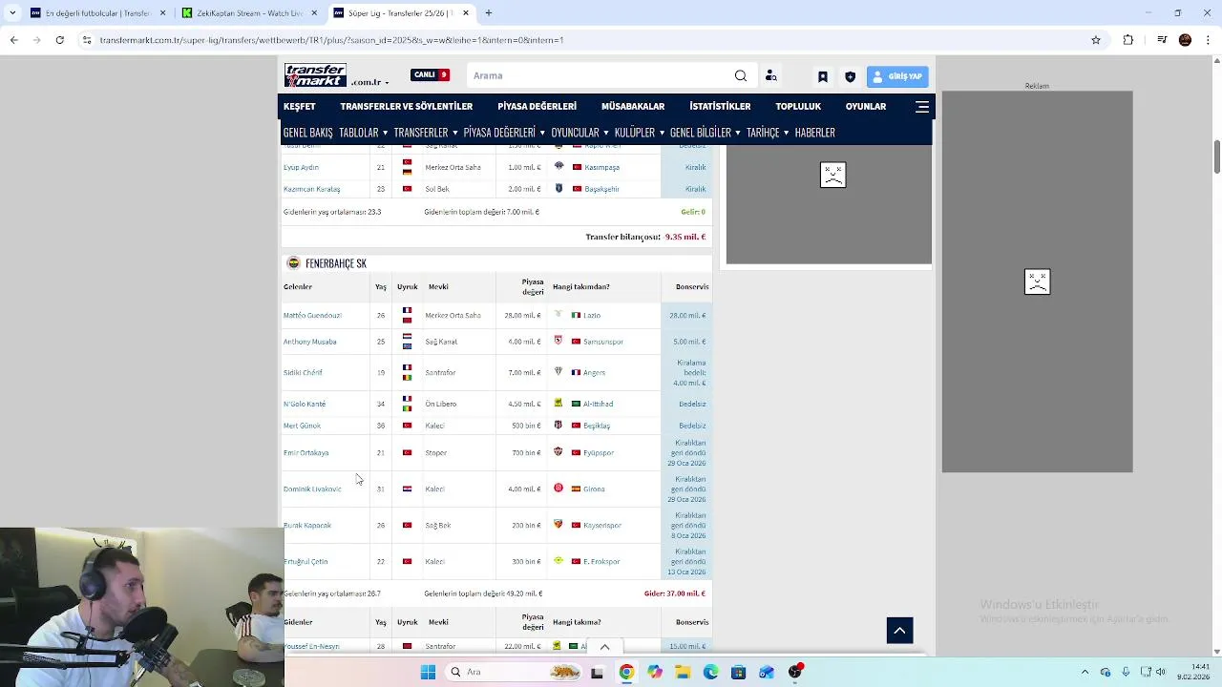1222x687 pixels.
Task: Click the taskbar Ara search box
Action: 514,672
